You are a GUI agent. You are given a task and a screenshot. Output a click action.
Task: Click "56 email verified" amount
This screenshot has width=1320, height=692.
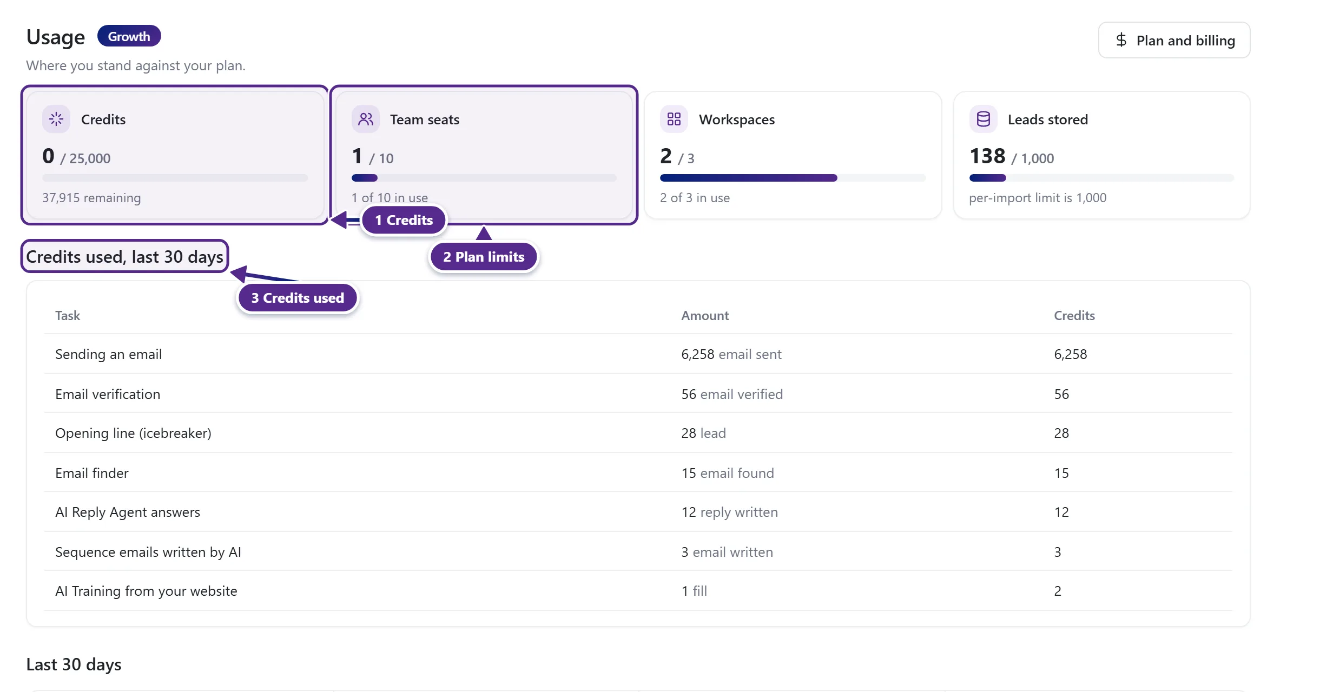click(732, 394)
